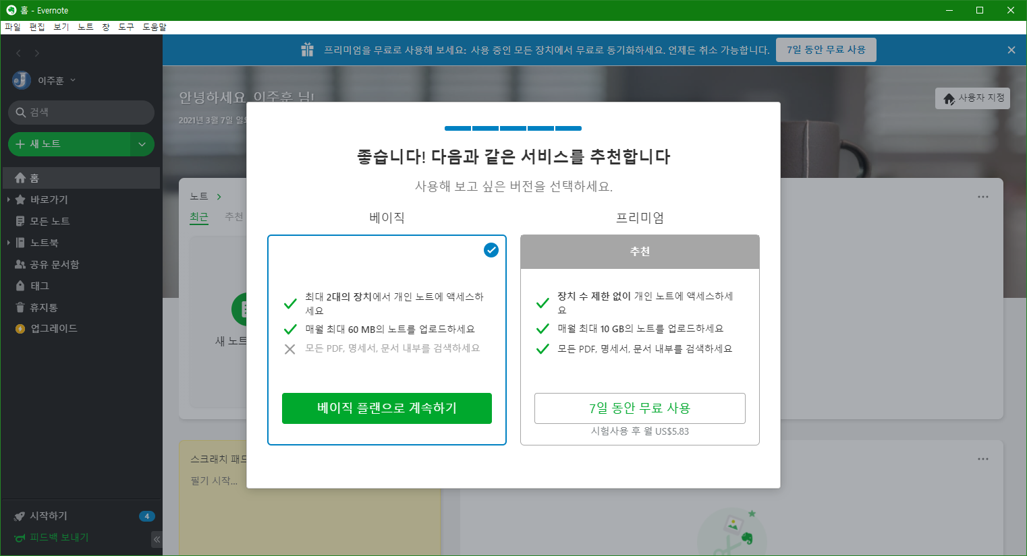Open the 노트 menu in the menu bar
1027x556 pixels.
pyautogui.click(x=86, y=27)
